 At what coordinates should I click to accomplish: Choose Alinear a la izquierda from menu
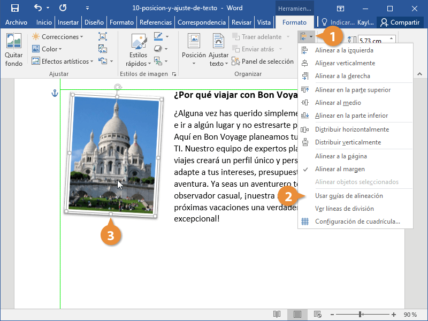point(344,50)
